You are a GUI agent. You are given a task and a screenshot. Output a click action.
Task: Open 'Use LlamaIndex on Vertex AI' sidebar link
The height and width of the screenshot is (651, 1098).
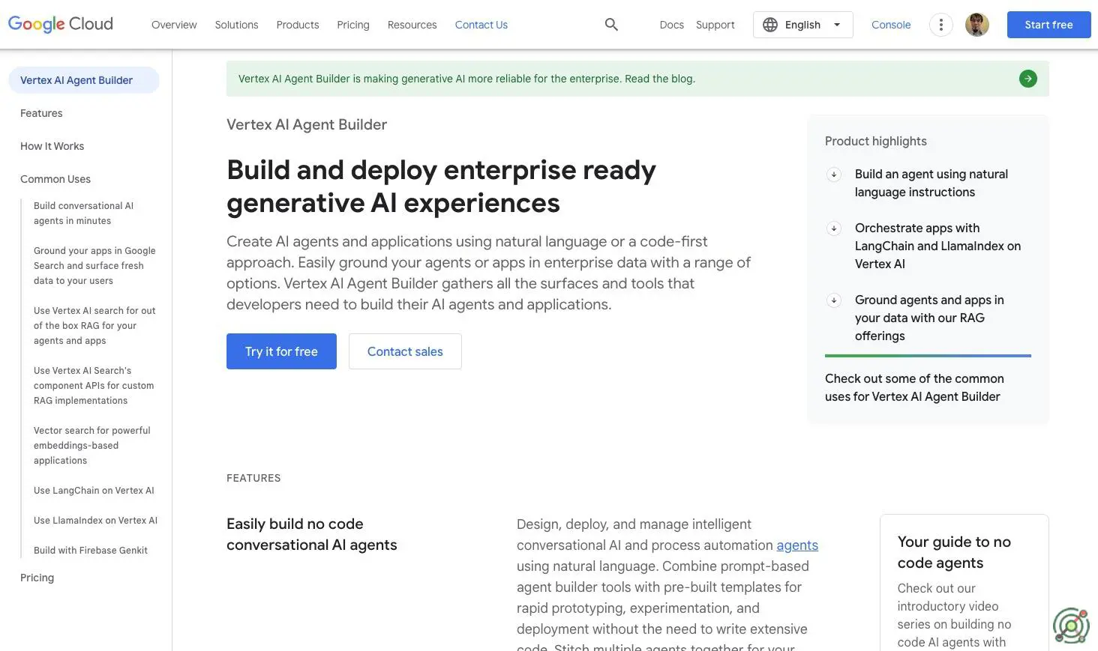point(95,521)
